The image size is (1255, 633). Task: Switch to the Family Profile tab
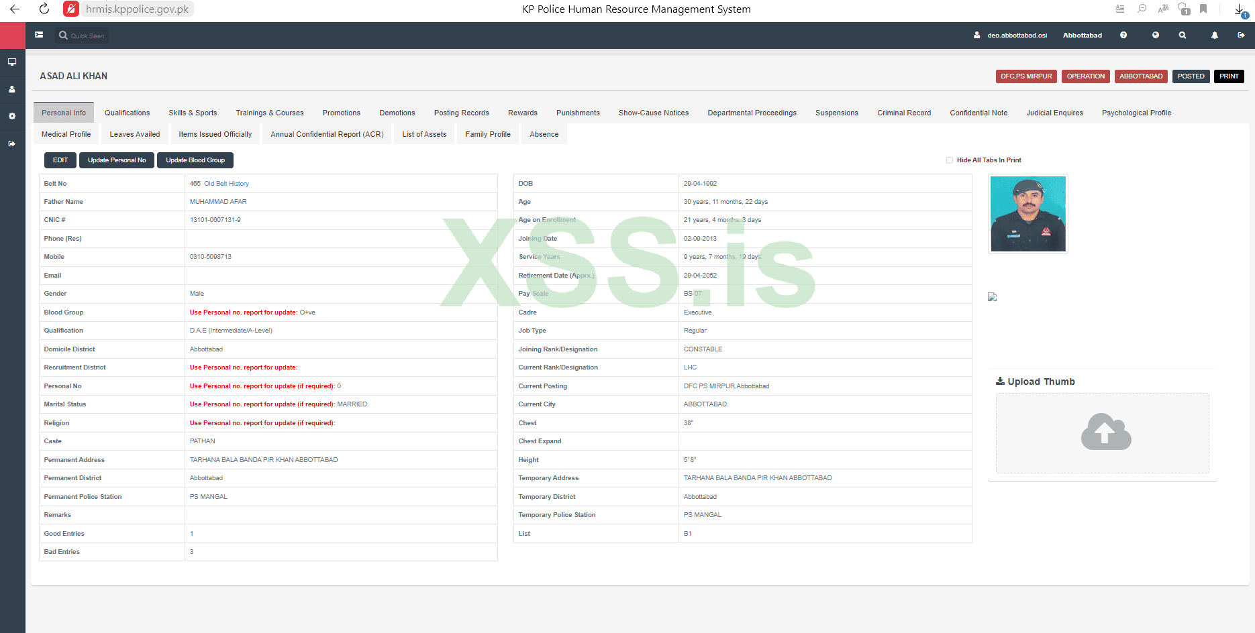coord(488,134)
